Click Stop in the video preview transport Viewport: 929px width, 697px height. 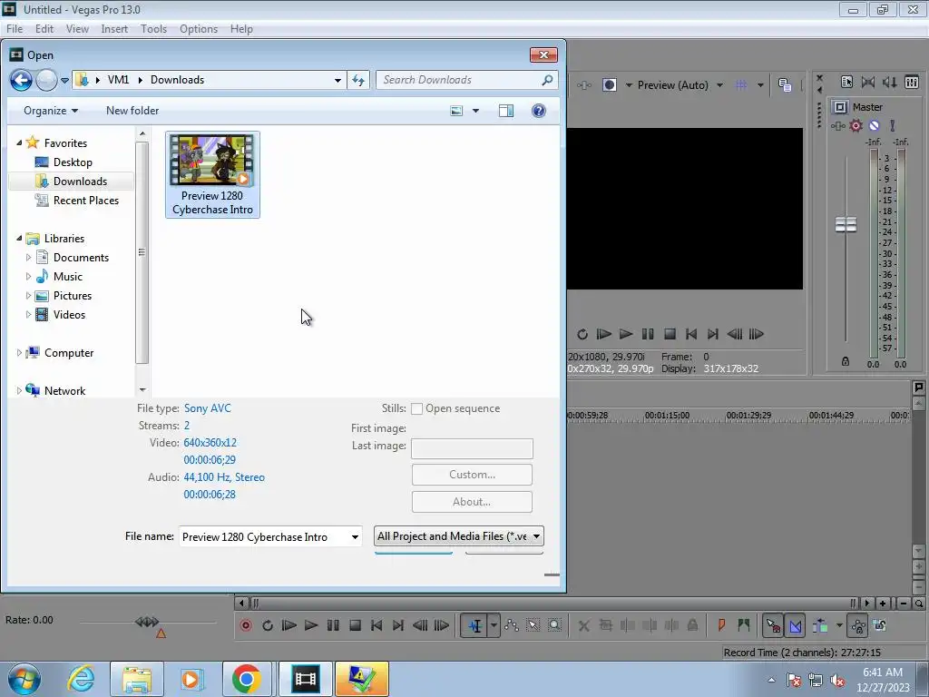click(670, 334)
